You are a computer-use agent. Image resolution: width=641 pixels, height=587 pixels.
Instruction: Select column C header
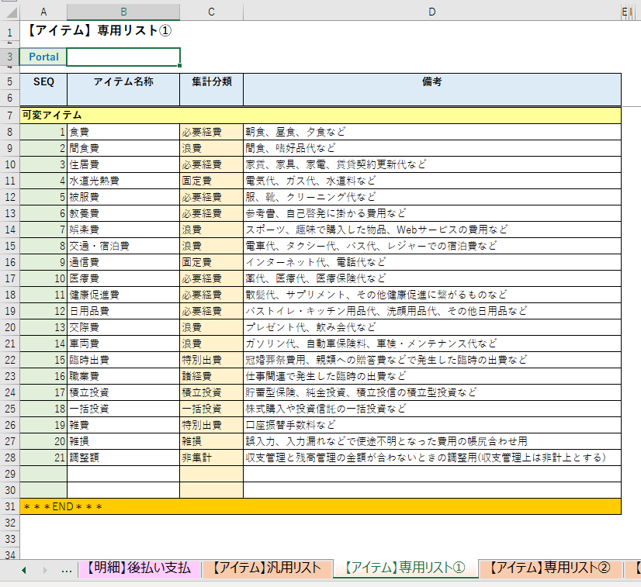(x=211, y=12)
